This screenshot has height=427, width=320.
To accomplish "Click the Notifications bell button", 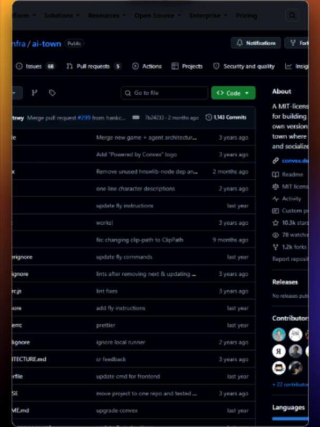I will pos(256,43).
